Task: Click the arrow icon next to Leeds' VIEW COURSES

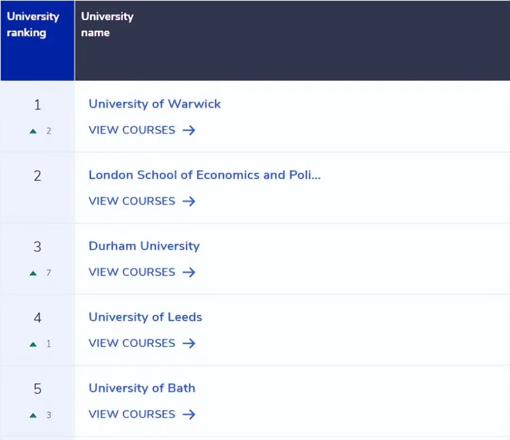Action: pos(189,343)
